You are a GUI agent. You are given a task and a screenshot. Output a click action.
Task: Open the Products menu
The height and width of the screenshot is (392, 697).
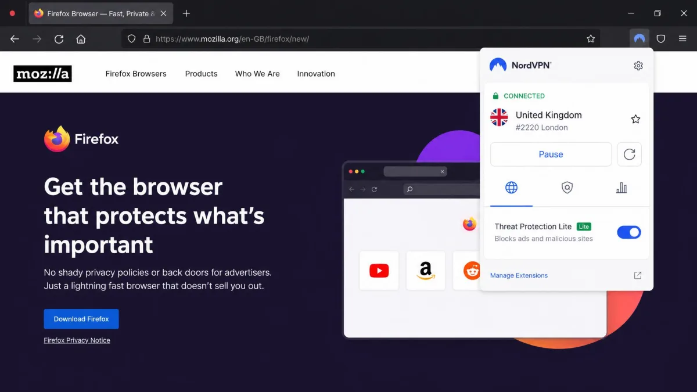tap(201, 74)
